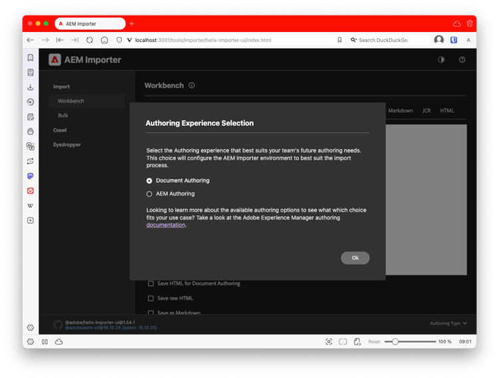This screenshot has height=378, width=499.
Task: Toggle the side panel visibility
Action: coord(45,341)
